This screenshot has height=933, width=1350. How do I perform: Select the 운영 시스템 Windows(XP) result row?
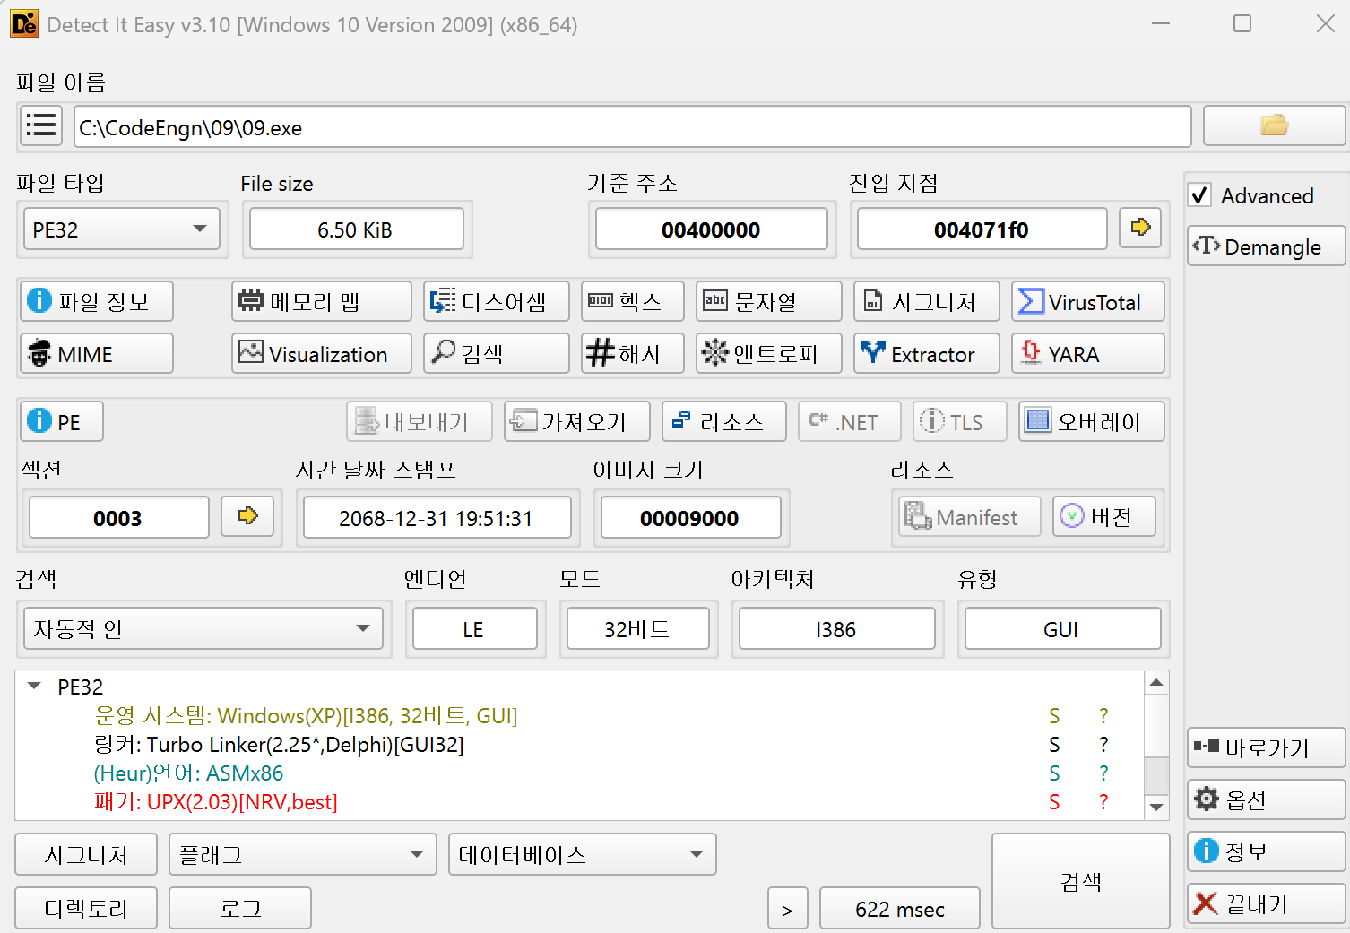click(x=580, y=715)
